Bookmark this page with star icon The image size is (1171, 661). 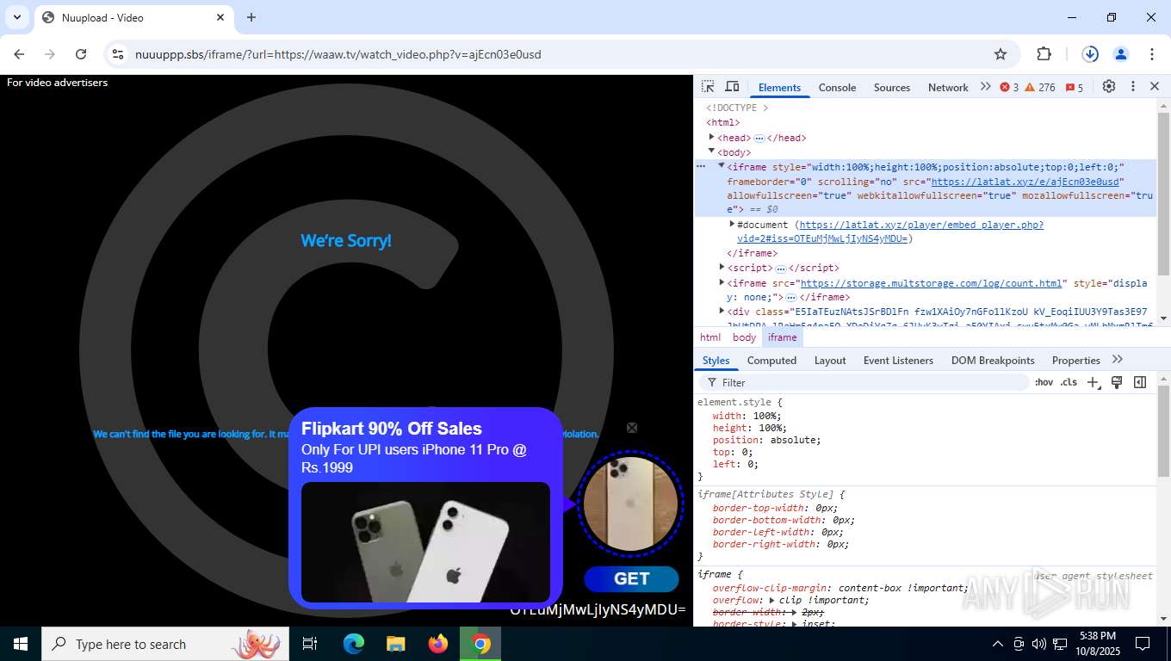(1001, 54)
